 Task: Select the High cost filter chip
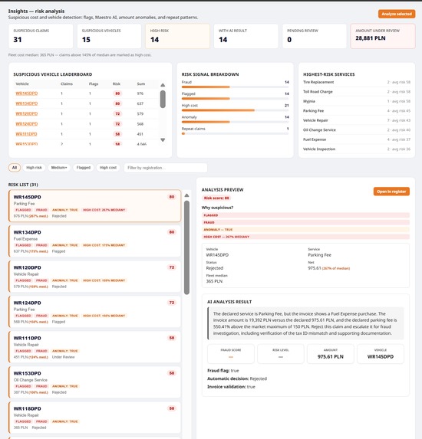click(108, 168)
